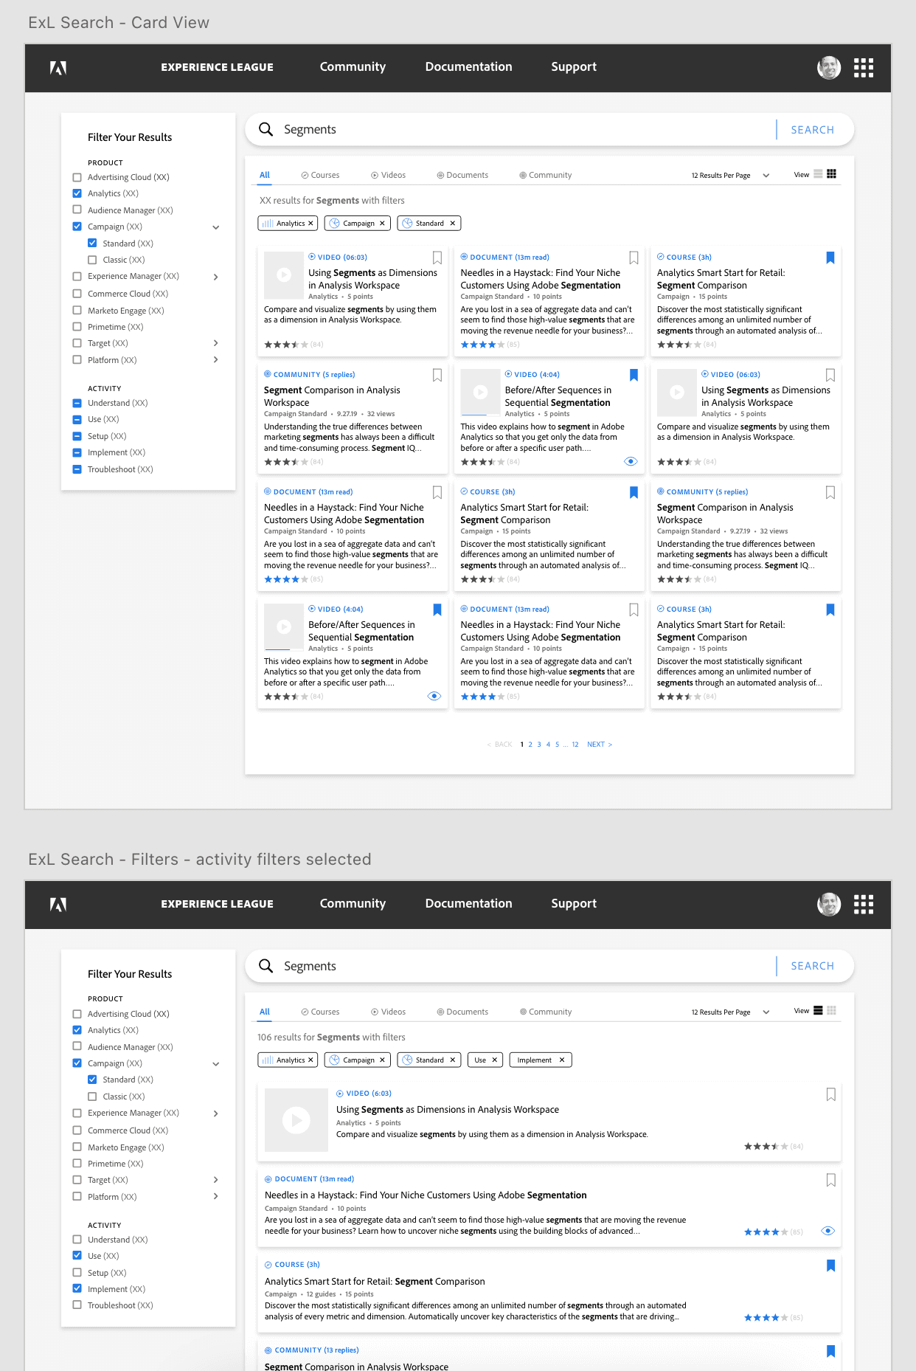Toggle bookmark on COURSE (3h) list result
Viewport: 916px width, 1371px height.
(831, 1265)
